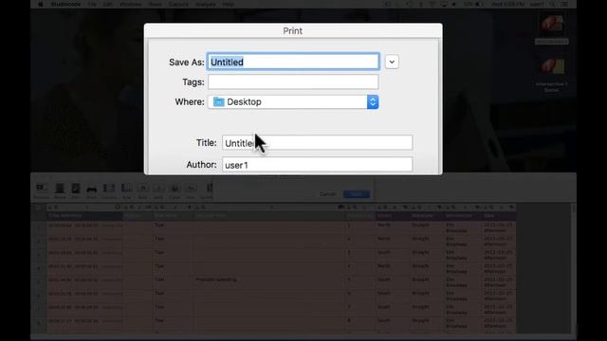Open the Studiocode application menu

coord(65,4)
